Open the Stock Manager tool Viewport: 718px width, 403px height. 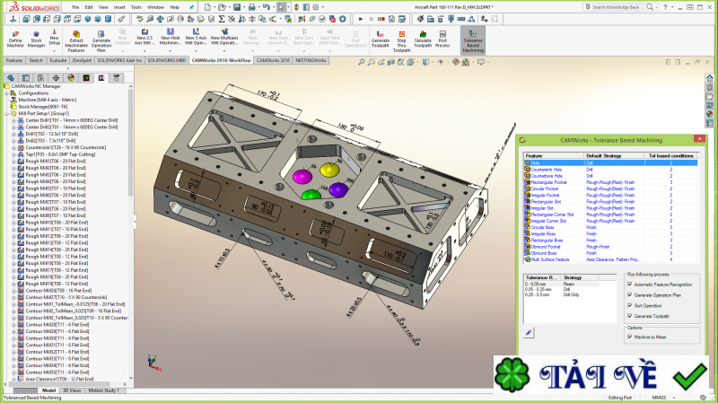(37, 37)
